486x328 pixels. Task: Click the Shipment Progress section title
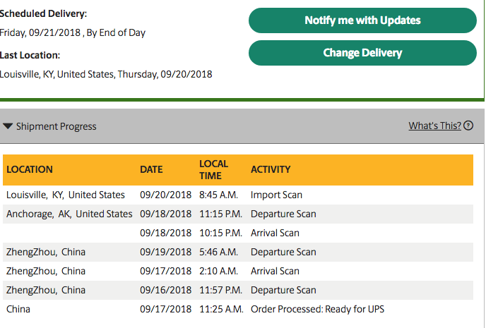click(x=57, y=127)
